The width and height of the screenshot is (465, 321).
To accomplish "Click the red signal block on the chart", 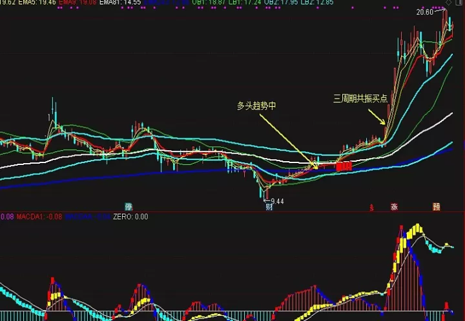I will pyautogui.click(x=344, y=166).
